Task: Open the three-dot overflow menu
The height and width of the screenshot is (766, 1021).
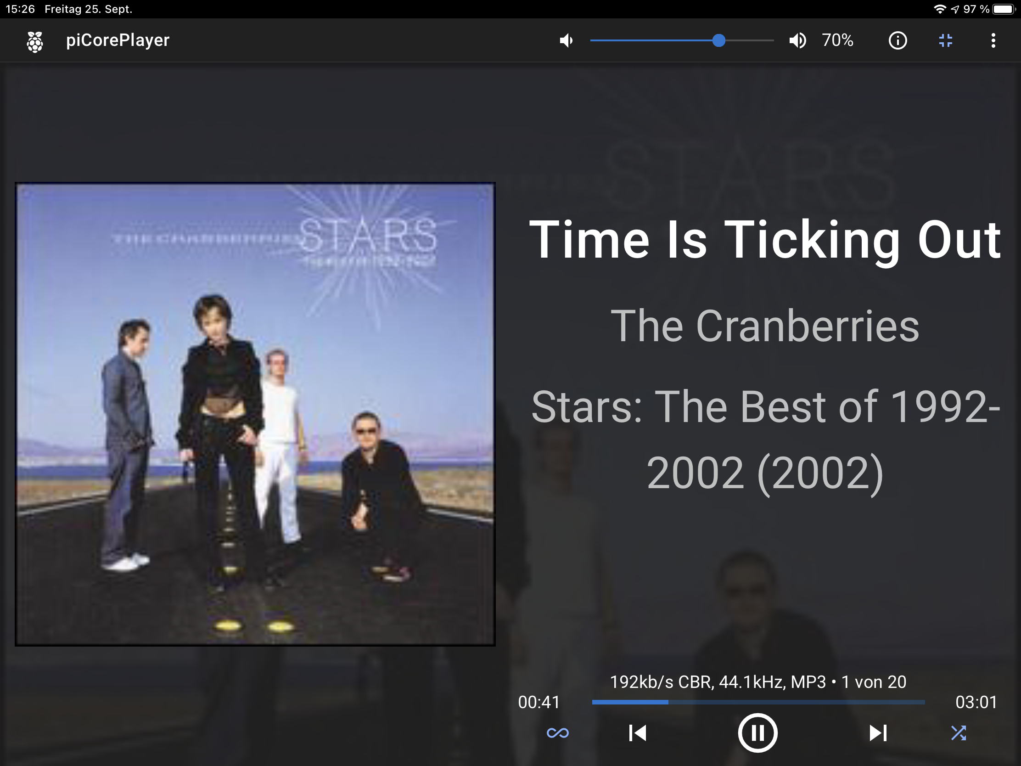Action: click(x=993, y=40)
